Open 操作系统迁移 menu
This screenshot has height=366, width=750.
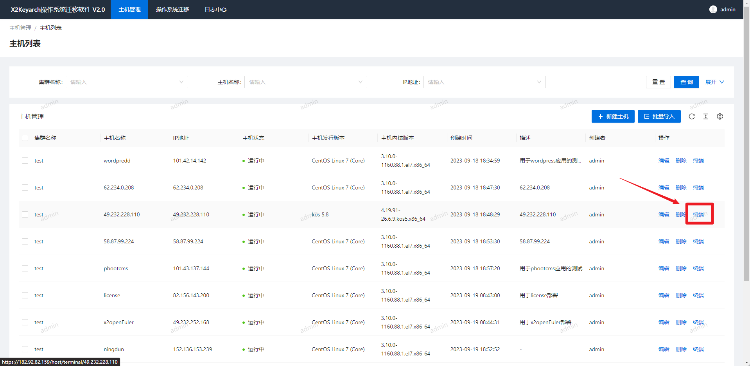pyautogui.click(x=172, y=9)
